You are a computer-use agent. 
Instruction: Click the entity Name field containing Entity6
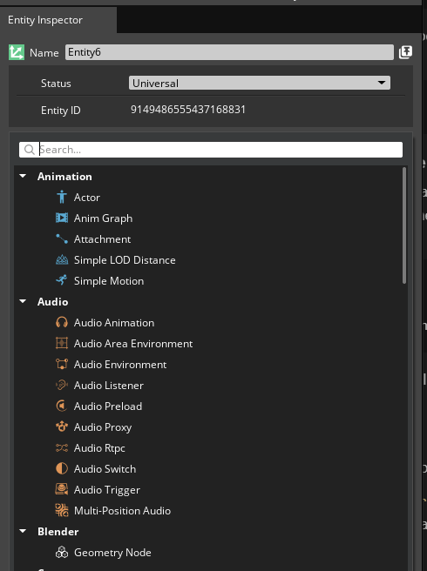click(229, 52)
